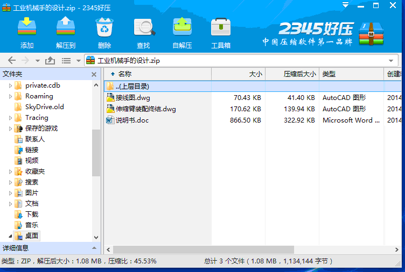The height and width of the screenshot is (272, 405).
Task: Sort by the 名称 column header
Action: 158,74
